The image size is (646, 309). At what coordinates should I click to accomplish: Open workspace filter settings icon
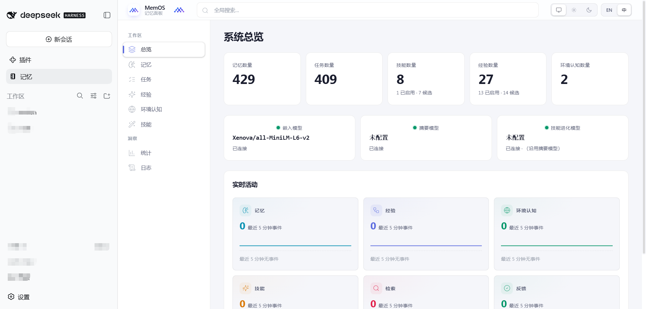pos(94,96)
